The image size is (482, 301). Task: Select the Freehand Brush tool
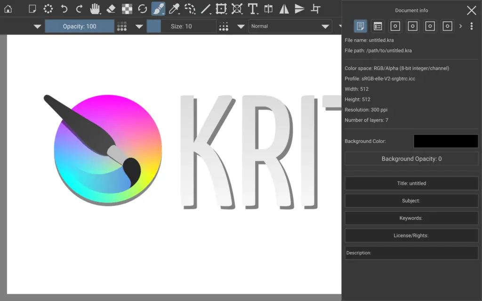click(x=158, y=9)
